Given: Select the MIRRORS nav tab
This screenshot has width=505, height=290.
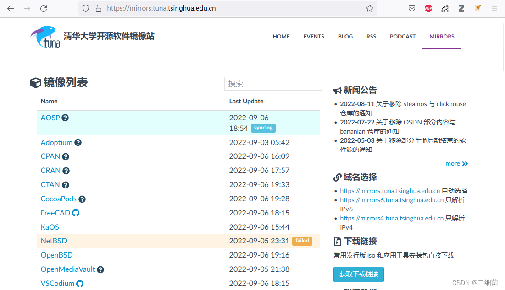Looking at the screenshot, I should pyautogui.click(x=442, y=37).
